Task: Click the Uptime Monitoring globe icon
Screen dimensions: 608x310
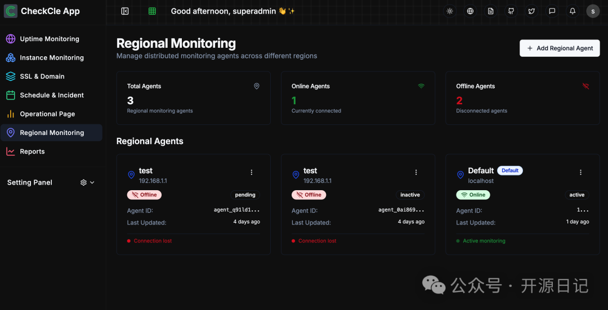Action: click(11, 39)
